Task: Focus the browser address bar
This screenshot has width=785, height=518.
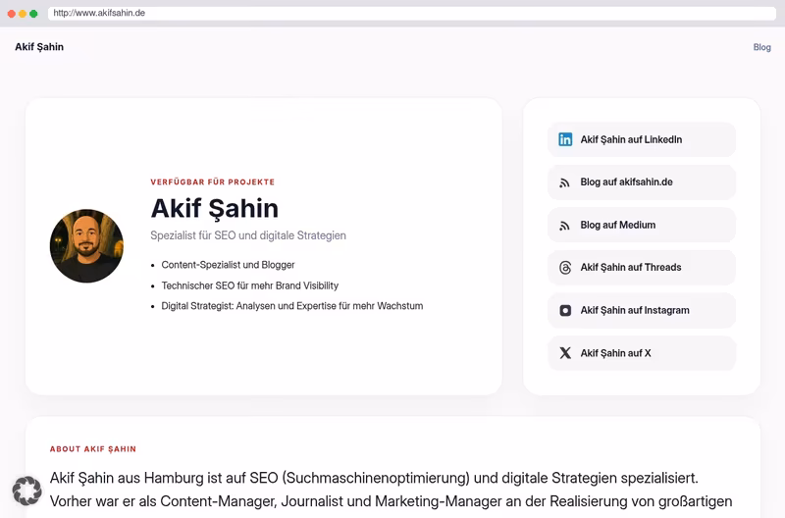Action: pyautogui.click(x=411, y=13)
